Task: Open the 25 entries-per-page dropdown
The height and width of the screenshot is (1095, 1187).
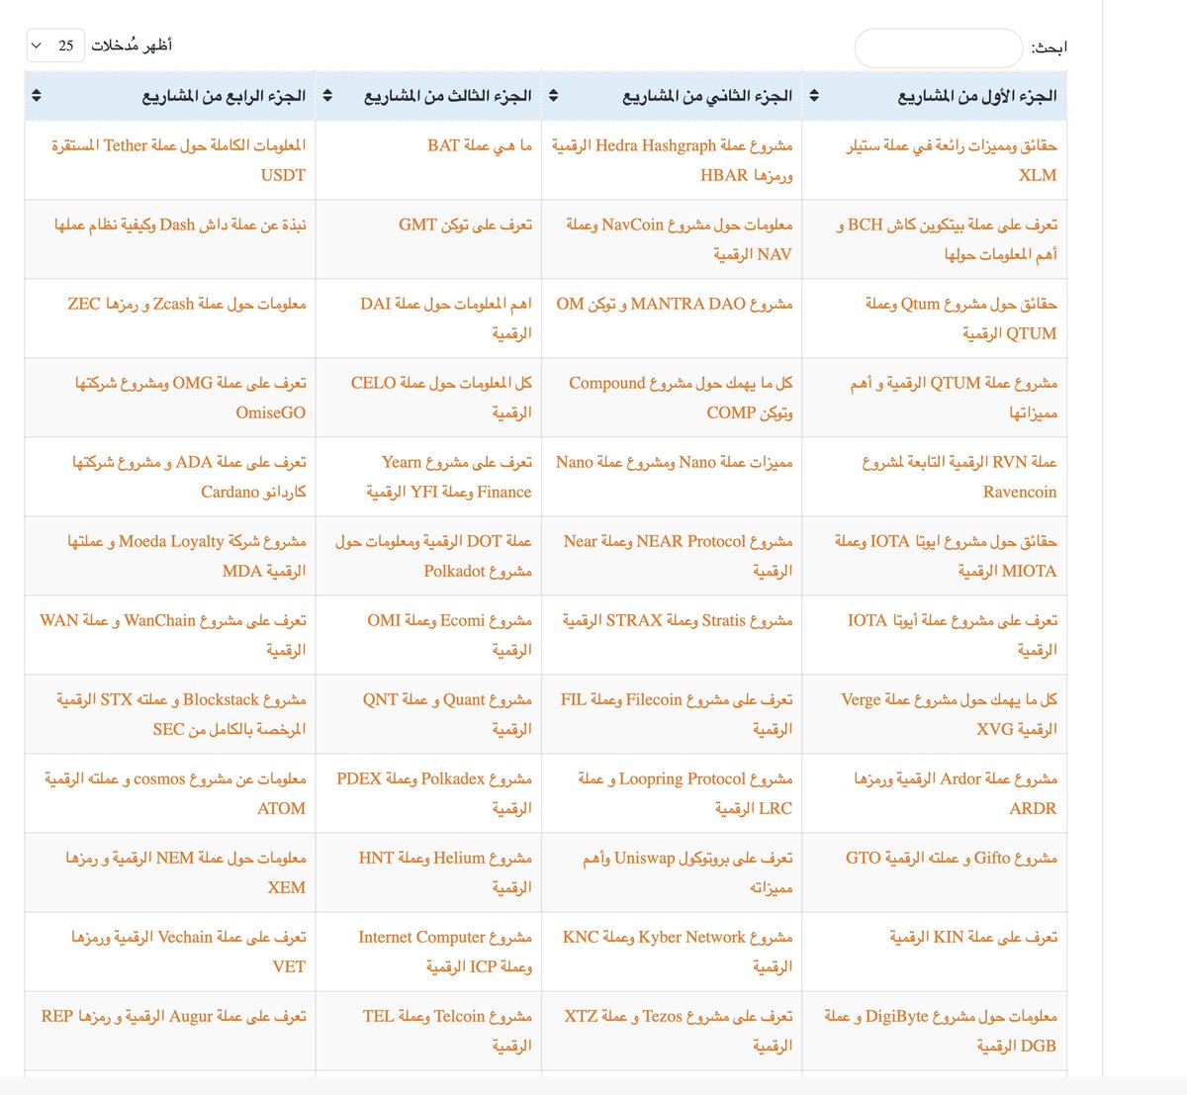Action: (x=54, y=46)
